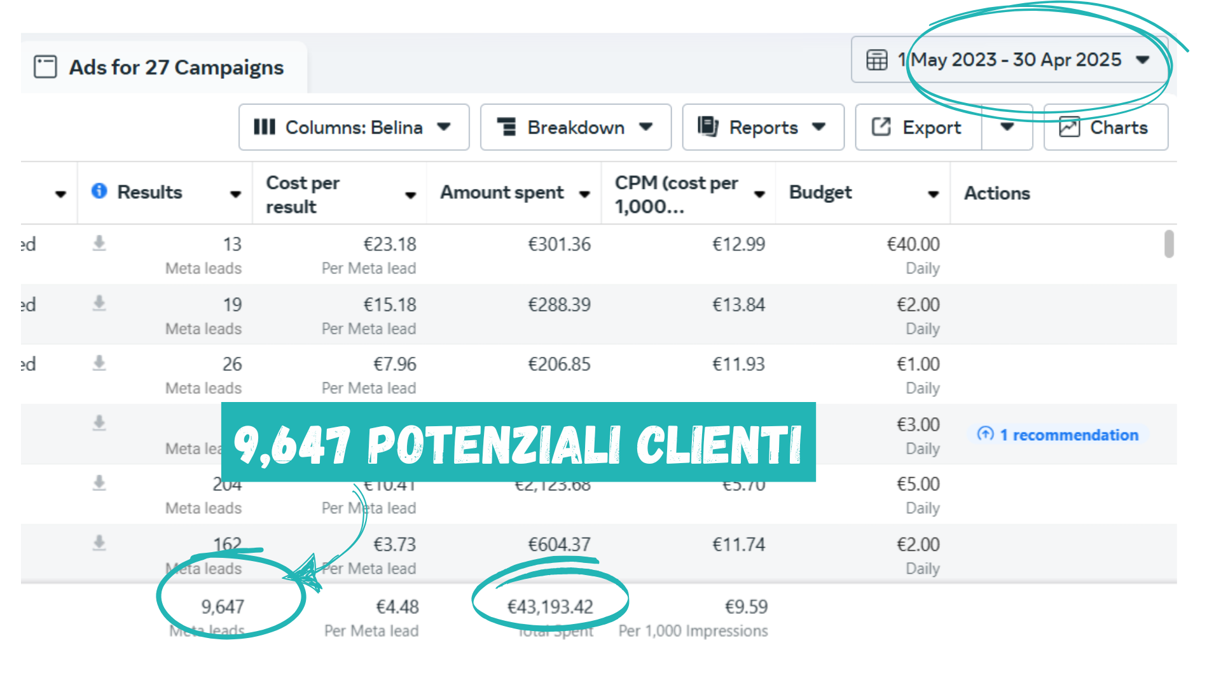The width and height of the screenshot is (1221, 687).
Task: Open column arrow left of Results
Action: (60, 194)
